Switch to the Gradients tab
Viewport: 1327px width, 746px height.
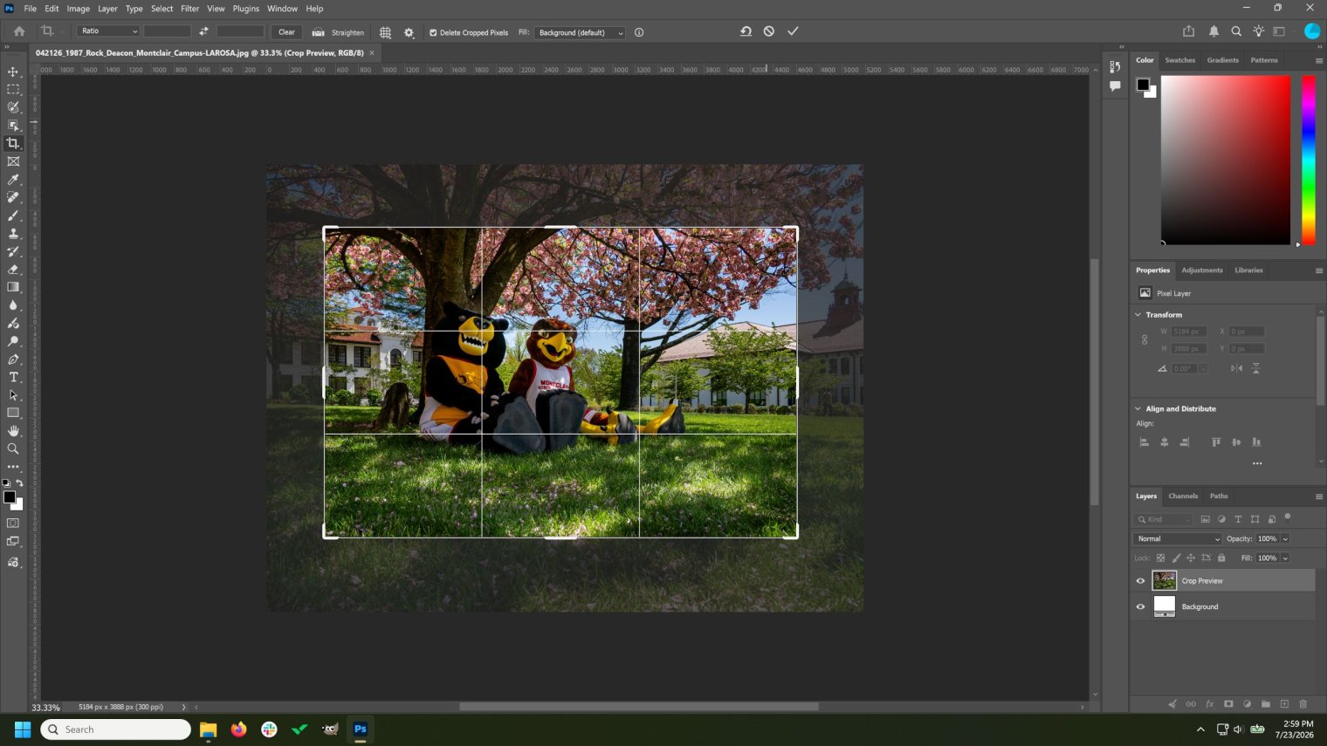[1222, 60]
